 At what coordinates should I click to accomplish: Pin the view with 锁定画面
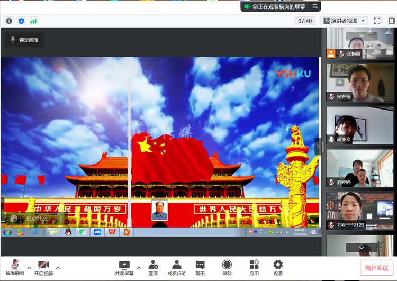tap(24, 40)
